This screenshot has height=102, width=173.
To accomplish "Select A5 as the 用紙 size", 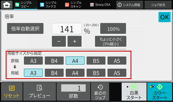I will tap(117, 73).
